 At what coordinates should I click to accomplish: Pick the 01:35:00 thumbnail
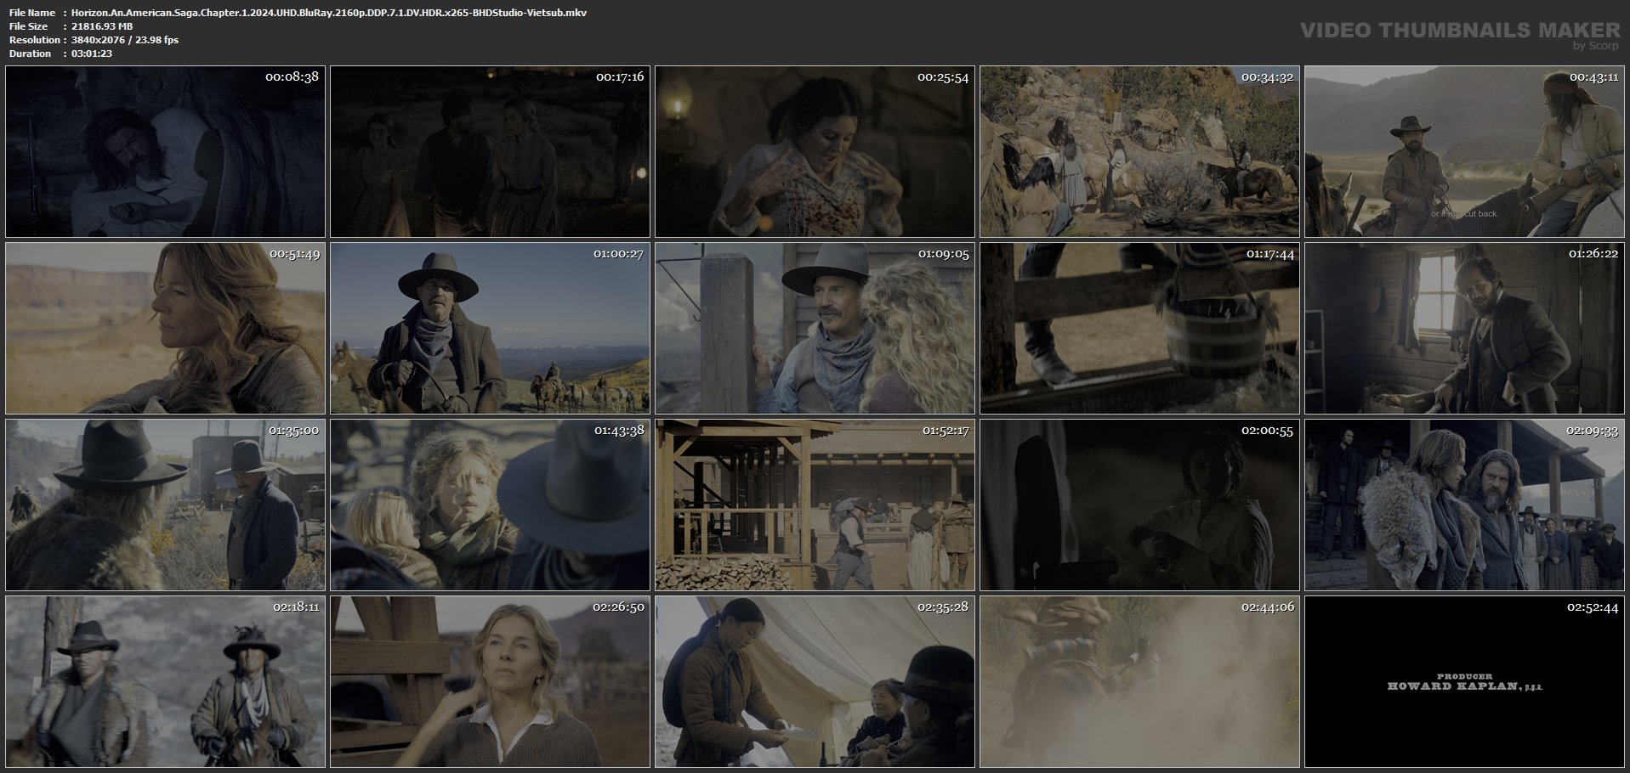[165, 505]
